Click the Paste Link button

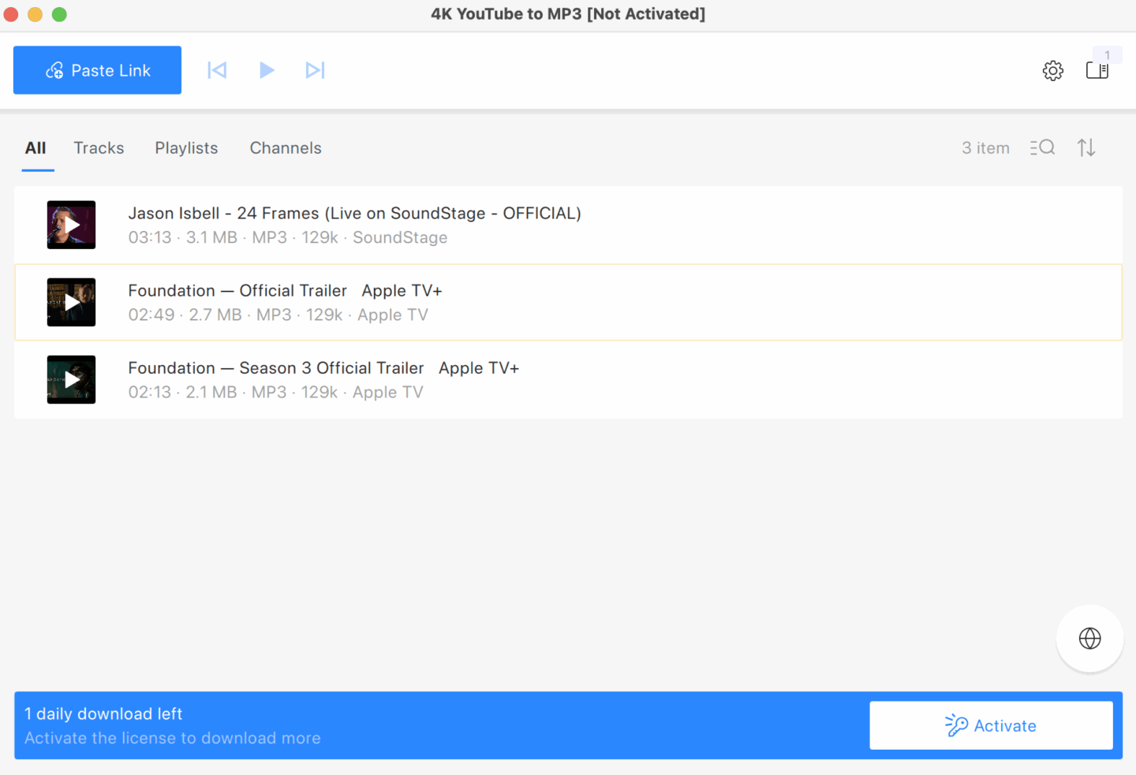[x=97, y=70]
